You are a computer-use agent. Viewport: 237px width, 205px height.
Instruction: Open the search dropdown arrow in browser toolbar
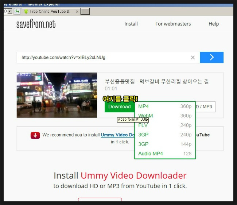point(10,11)
